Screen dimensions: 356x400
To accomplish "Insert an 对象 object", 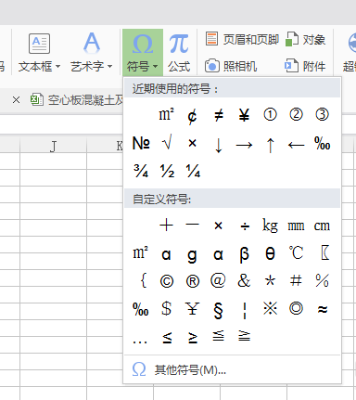I will click(x=305, y=40).
